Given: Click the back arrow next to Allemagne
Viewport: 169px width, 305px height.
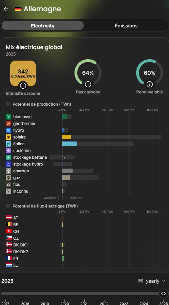Looking at the screenshot, I should [x=6, y=9].
